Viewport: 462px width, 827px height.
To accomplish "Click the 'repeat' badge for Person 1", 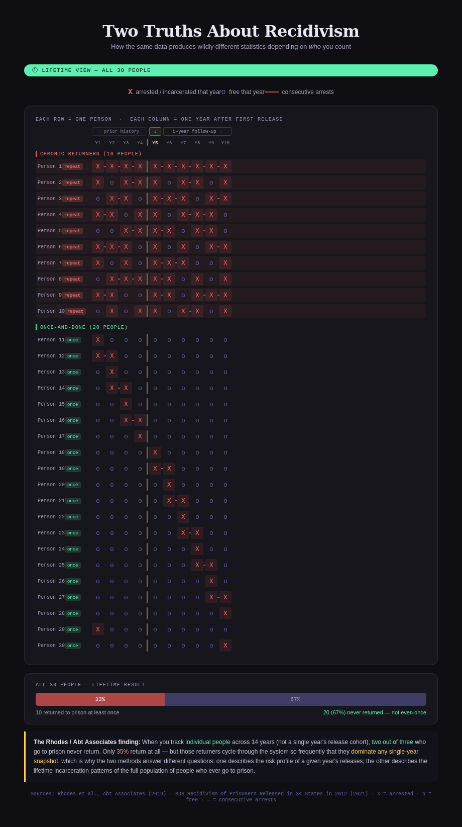I will point(72,166).
